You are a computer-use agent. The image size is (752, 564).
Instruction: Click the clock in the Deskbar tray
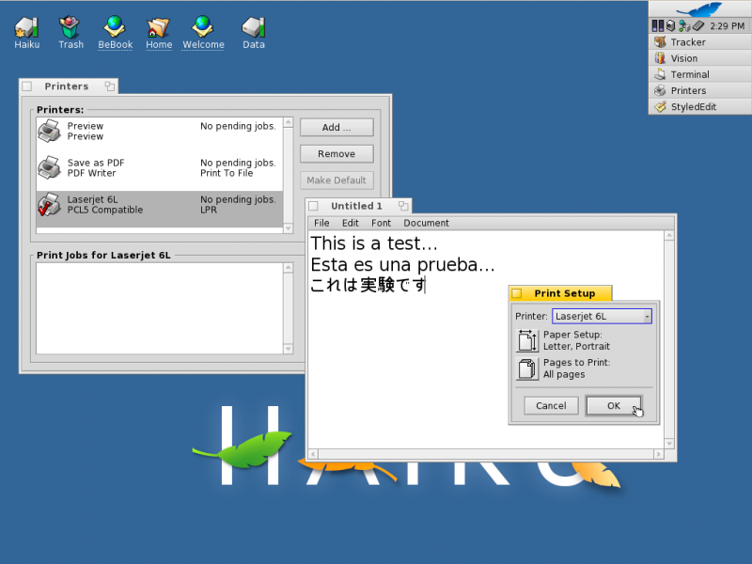tap(727, 26)
